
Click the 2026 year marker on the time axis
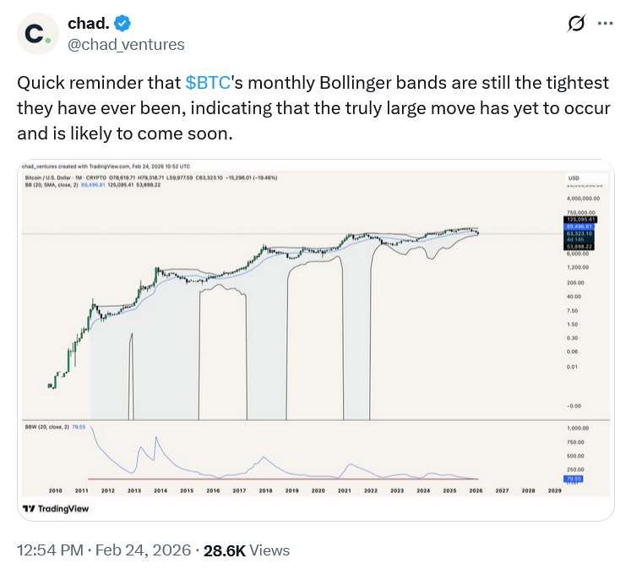tap(474, 490)
